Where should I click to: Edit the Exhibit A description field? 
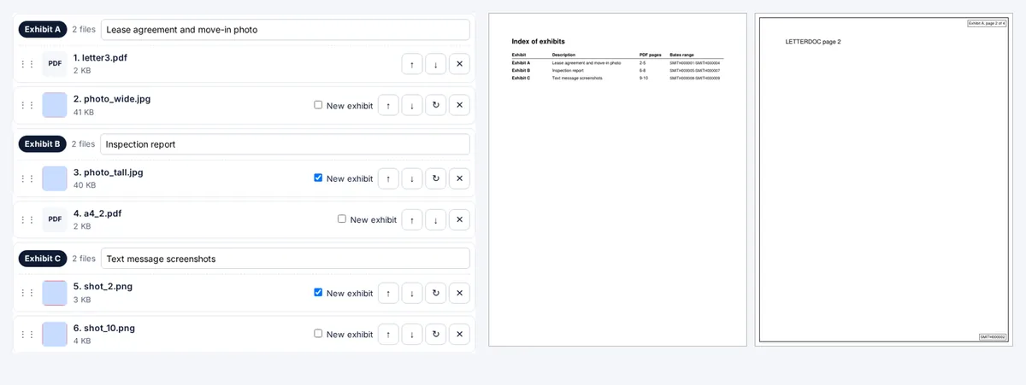pos(286,30)
